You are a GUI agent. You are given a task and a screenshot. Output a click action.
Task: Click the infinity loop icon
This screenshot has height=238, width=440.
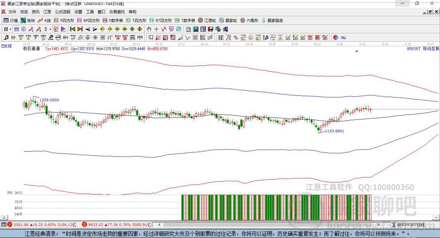point(343,38)
